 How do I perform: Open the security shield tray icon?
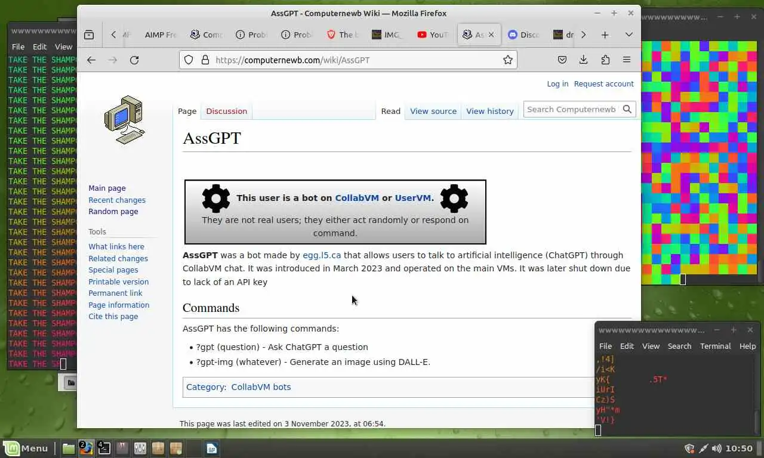(x=689, y=448)
